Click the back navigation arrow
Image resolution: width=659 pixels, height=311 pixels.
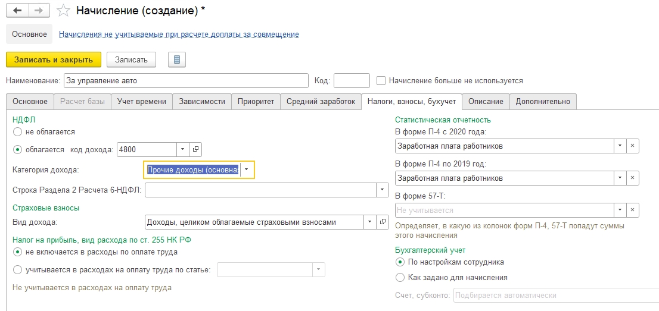tap(18, 11)
